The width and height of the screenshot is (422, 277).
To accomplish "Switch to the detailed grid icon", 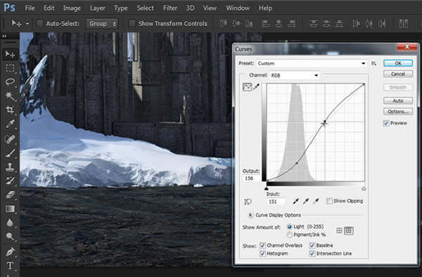I will click(349, 231).
